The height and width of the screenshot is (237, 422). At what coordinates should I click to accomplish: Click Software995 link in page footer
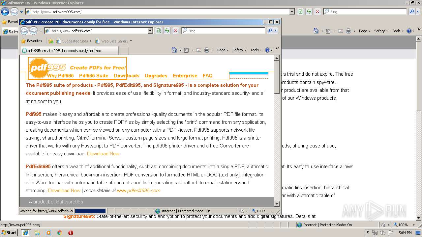pos(70,202)
